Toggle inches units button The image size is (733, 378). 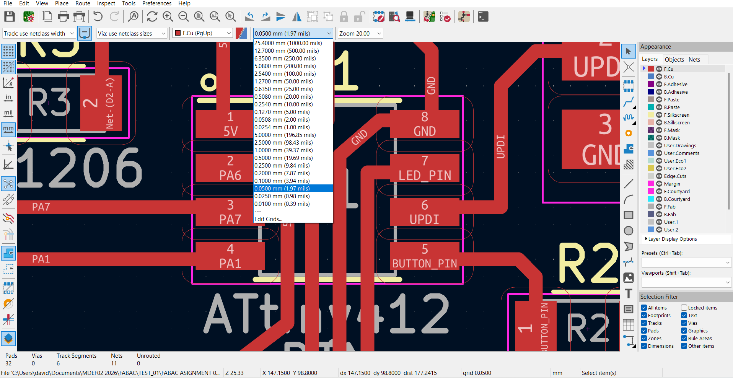pos(8,98)
